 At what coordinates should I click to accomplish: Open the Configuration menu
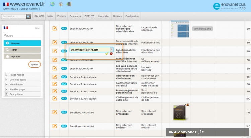[x=132, y=16]
